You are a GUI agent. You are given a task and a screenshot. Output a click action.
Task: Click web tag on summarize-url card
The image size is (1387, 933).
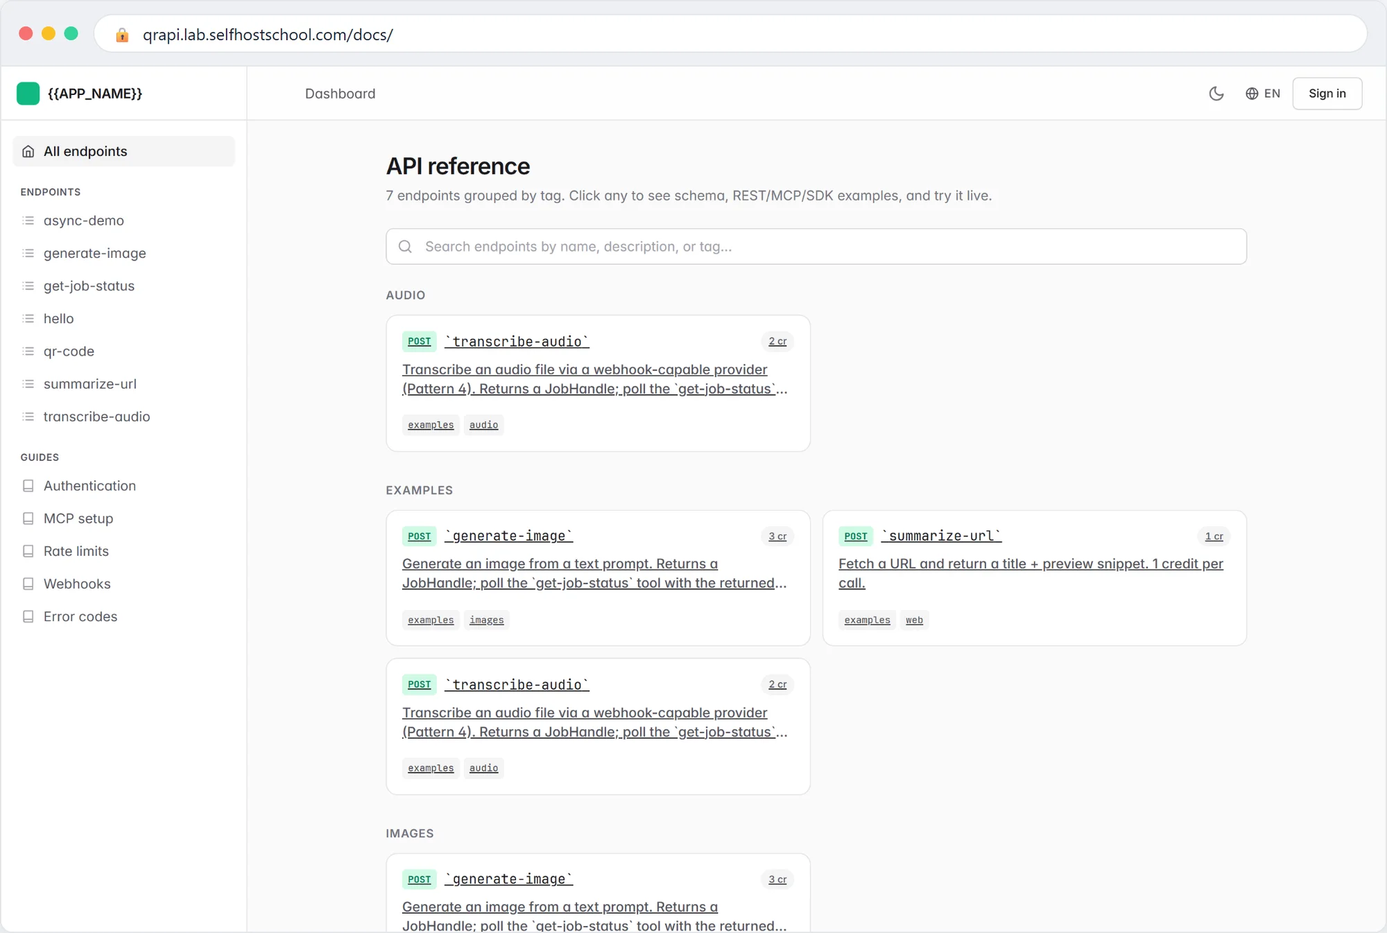tap(914, 619)
